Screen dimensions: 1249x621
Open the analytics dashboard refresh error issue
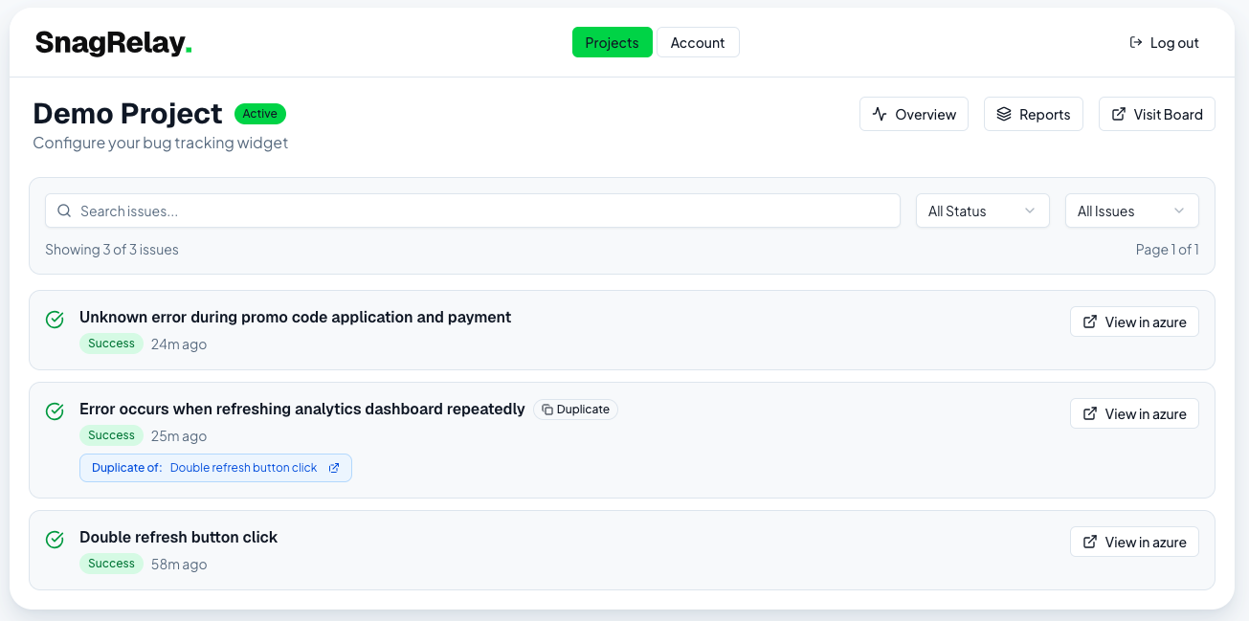tap(302, 409)
